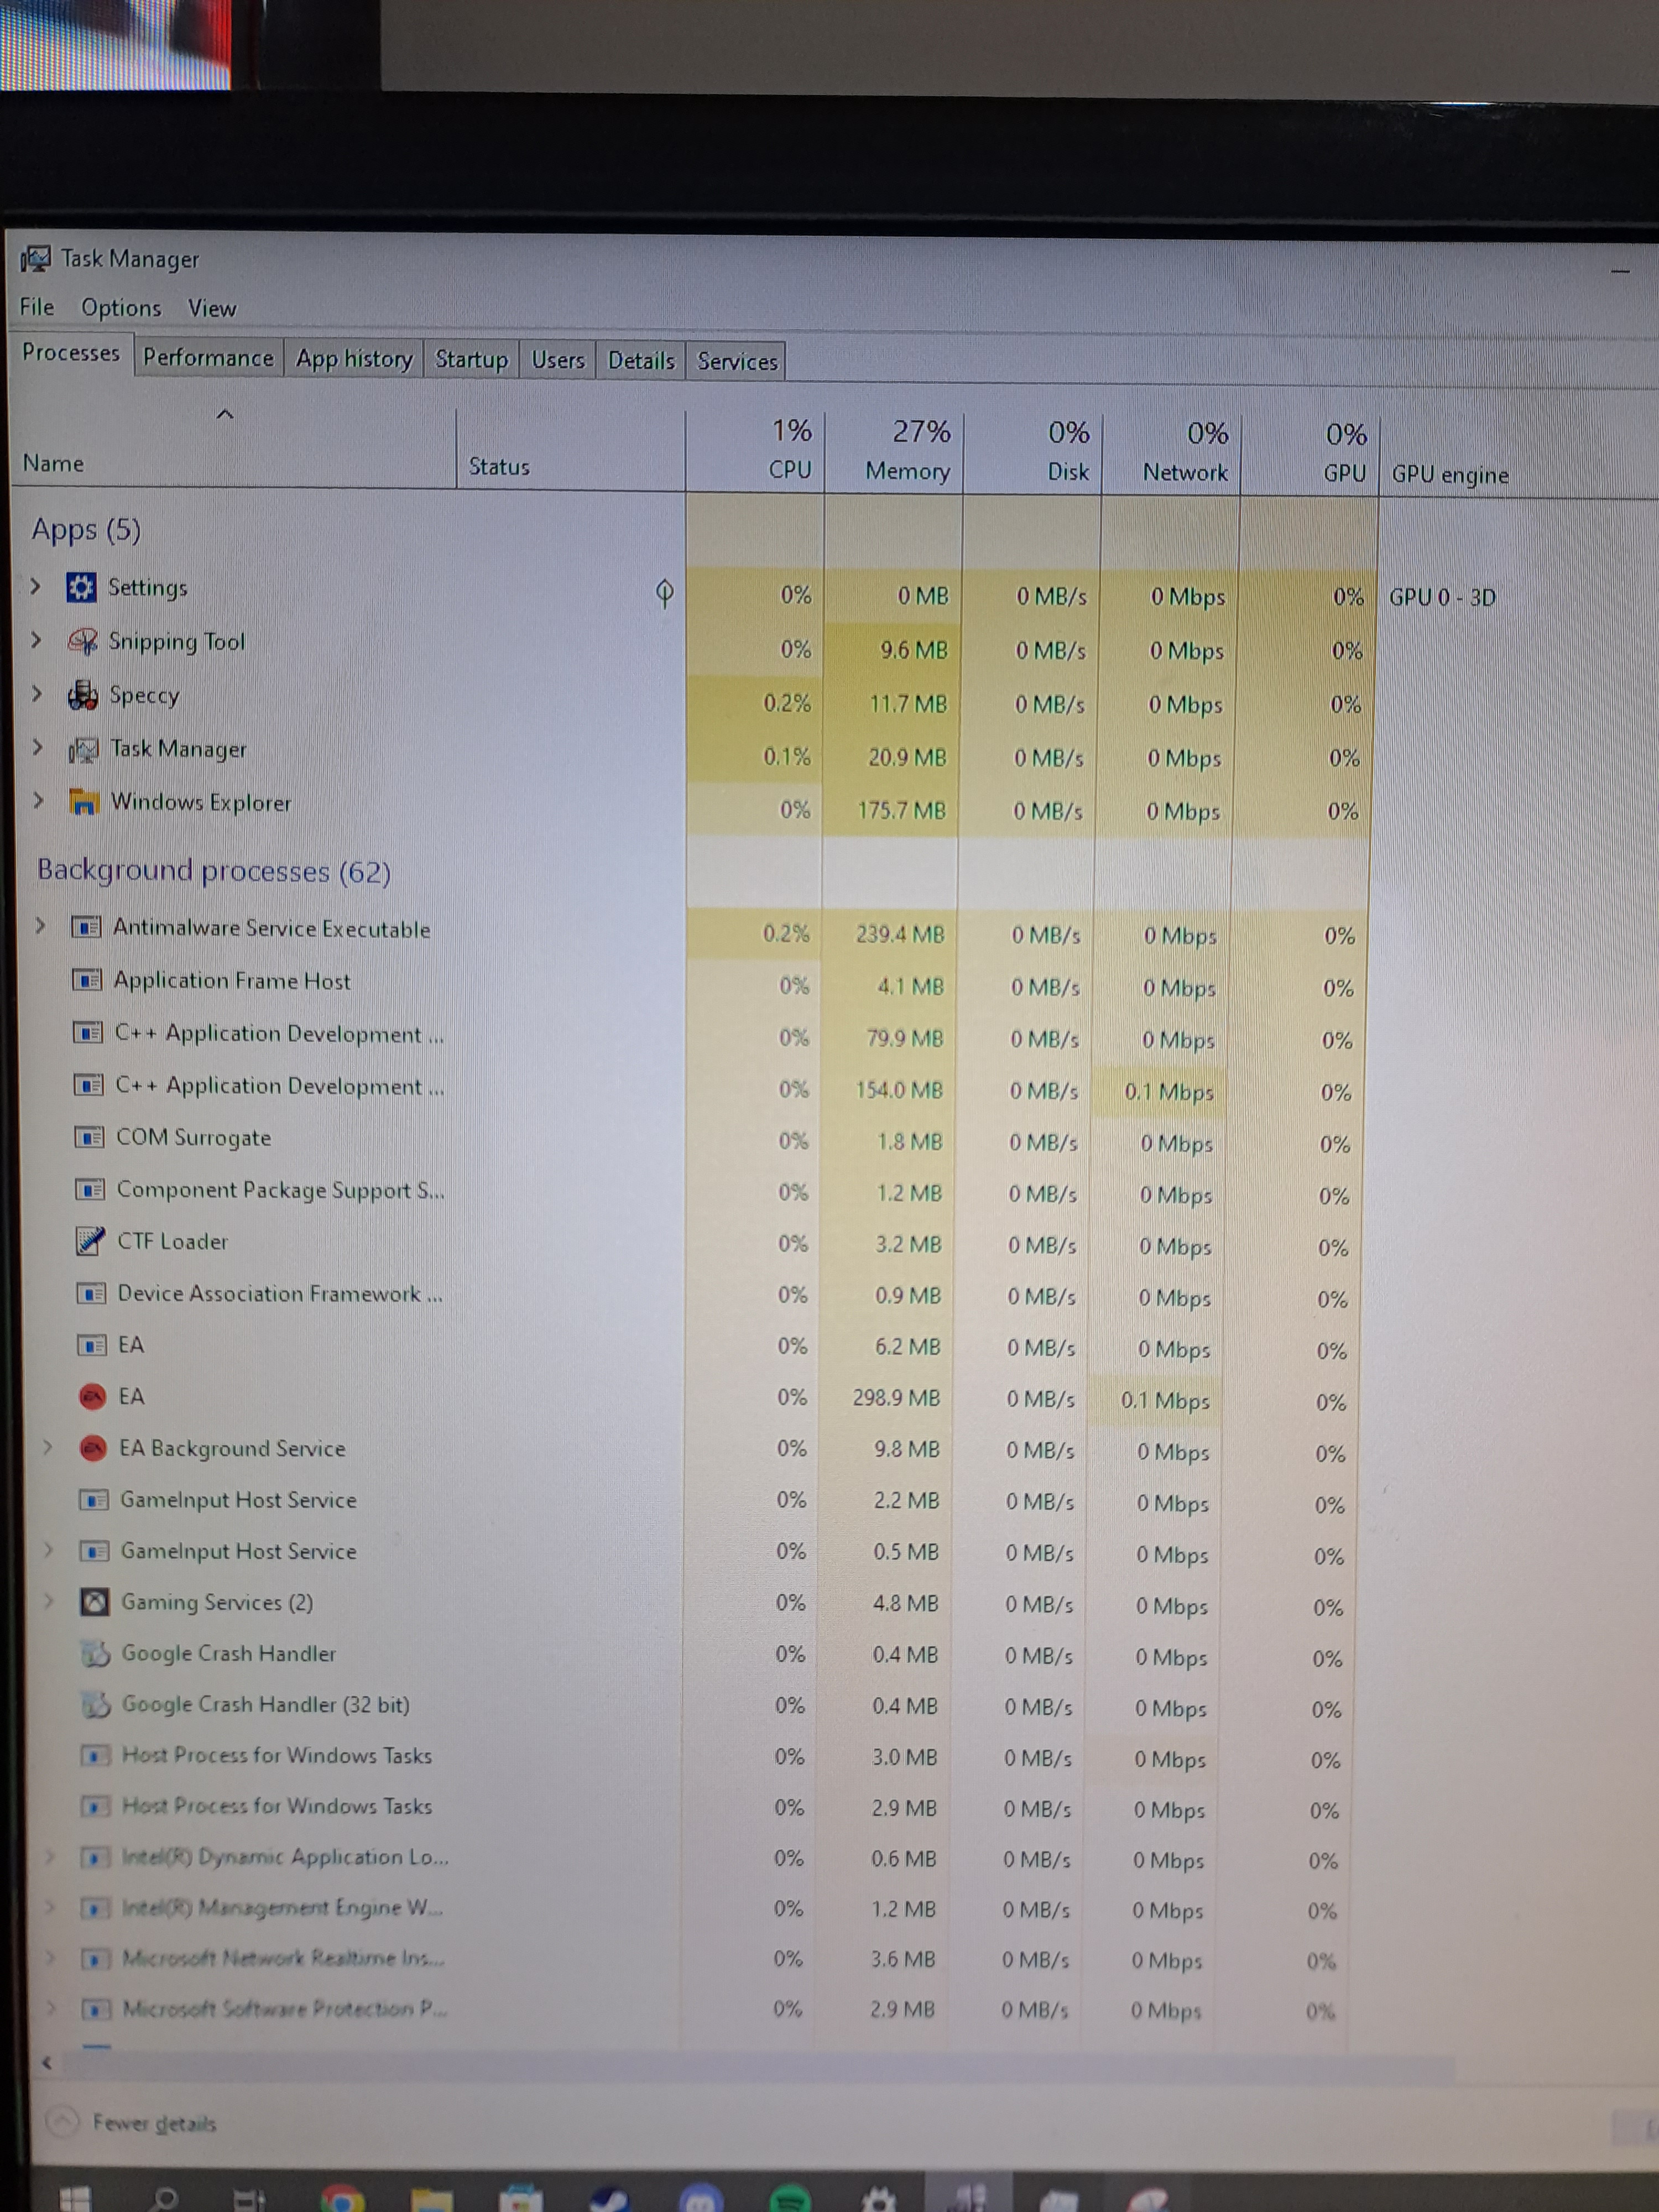The height and width of the screenshot is (2212, 1659).
Task: Select the Settings app icon in the list
Action: pos(81,587)
